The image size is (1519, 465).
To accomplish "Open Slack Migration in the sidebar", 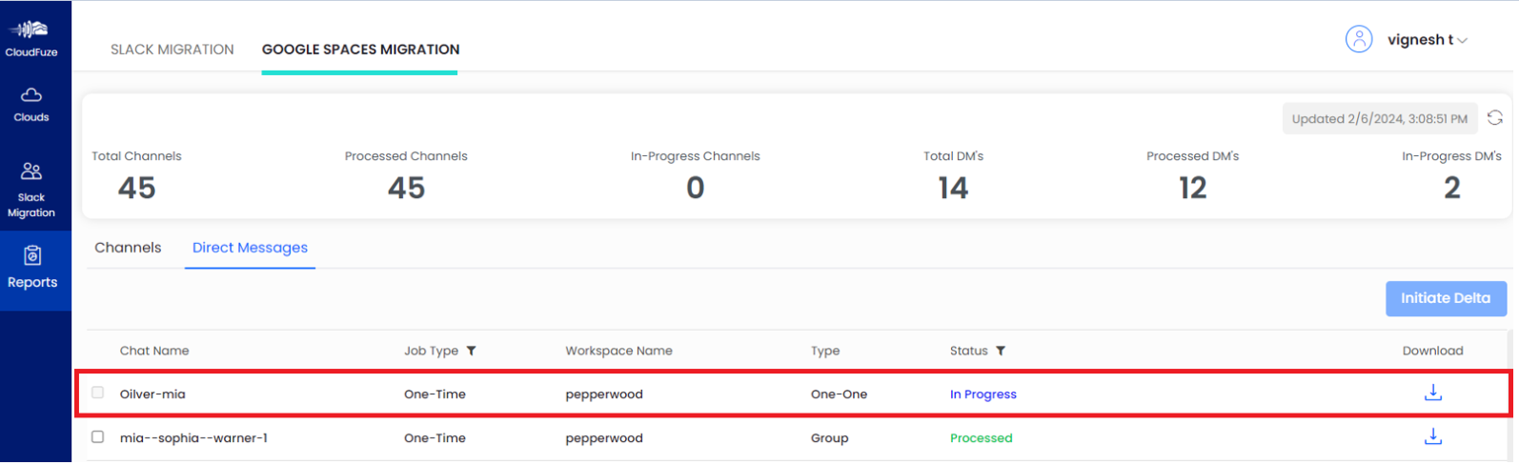I will tap(31, 190).
